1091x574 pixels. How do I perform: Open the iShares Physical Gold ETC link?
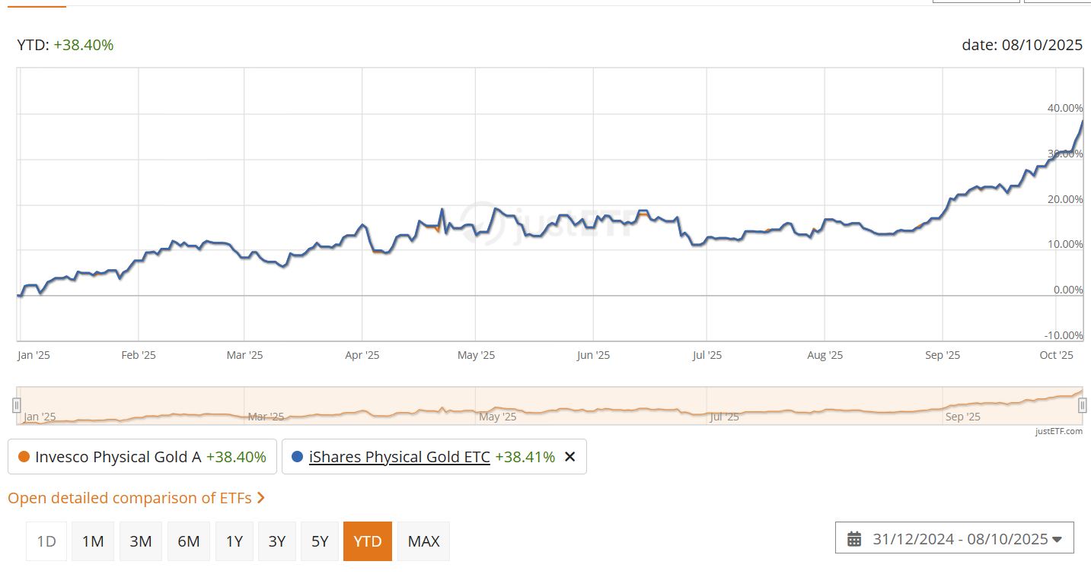coord(399,457)
